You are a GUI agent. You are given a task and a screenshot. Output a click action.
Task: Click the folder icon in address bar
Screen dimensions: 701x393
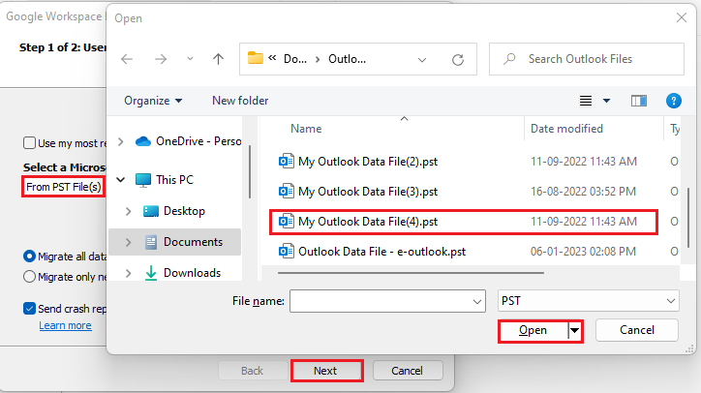[x=256, y=58]
